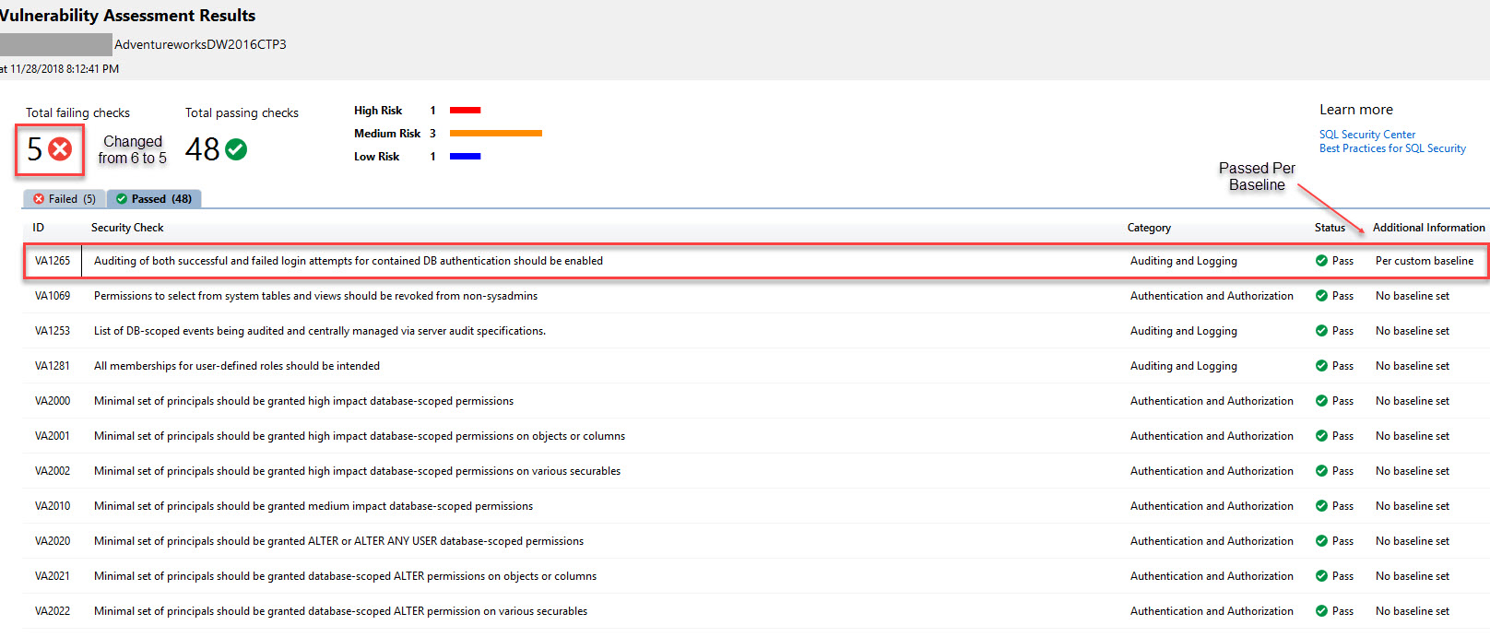Select the VA2000 ID cell
This screenshot has width=1490, height=637.
click(53, 401)
